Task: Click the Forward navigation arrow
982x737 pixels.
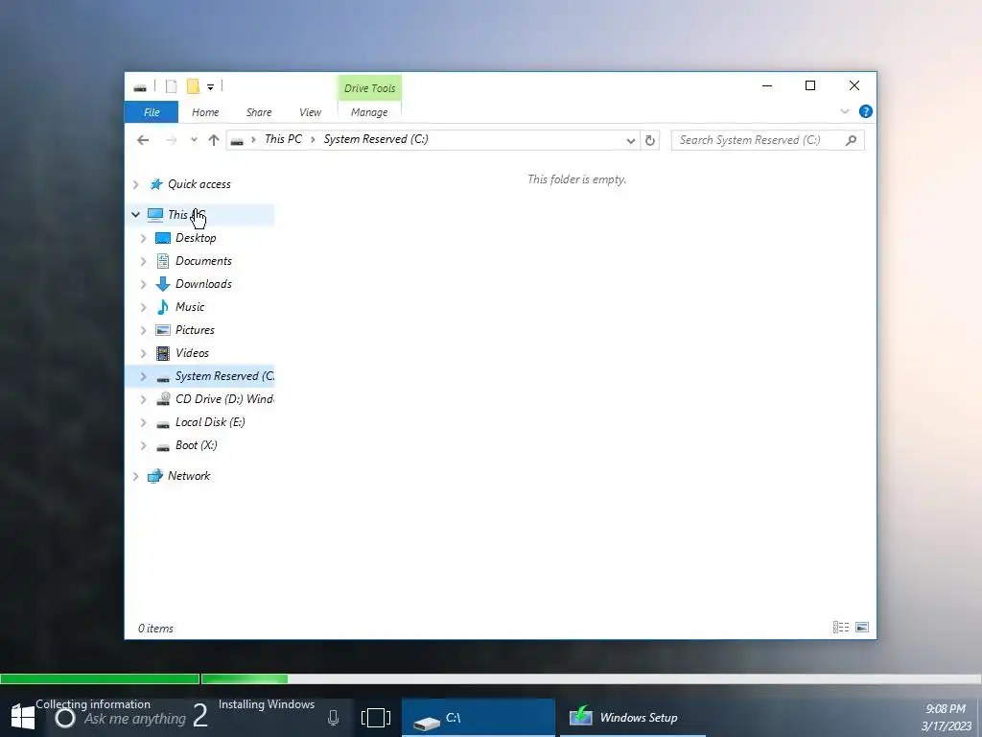Action: [x=171, y=140]
